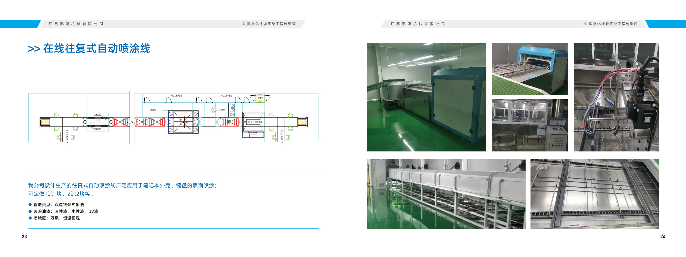Click the reciprocating spray booth center symbol
The height and width of the screenshot is (257, 686).
(183, 122)
